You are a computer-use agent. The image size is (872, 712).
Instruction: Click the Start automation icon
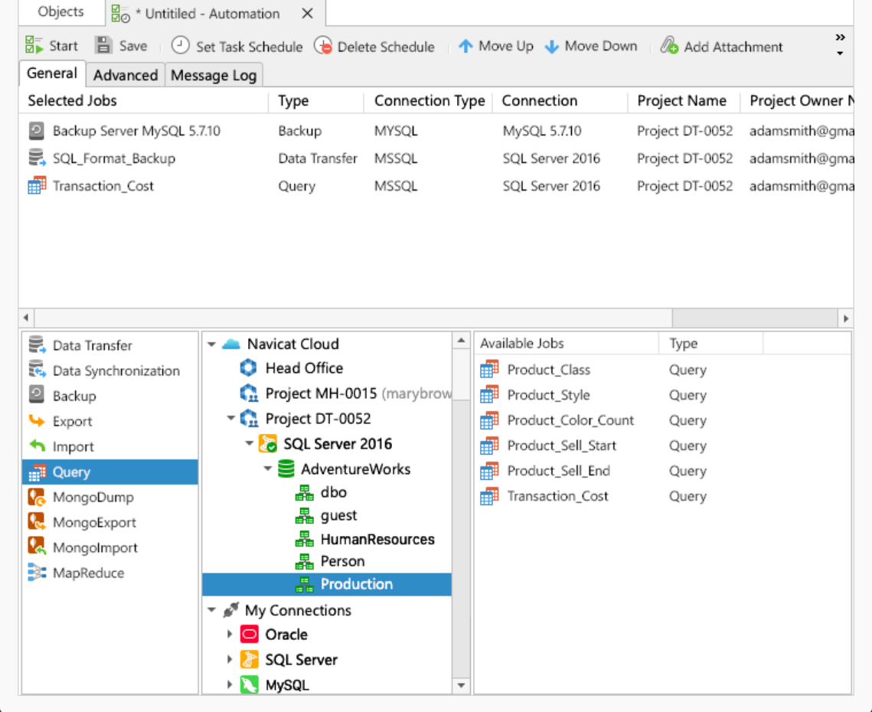34,46
